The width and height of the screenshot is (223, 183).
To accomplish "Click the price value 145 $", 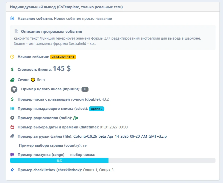I will [x=62, y=68].
